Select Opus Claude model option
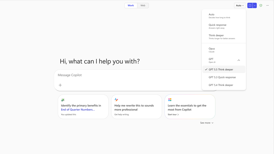Screen dimensions: 274x154 [x=212, y=50]
